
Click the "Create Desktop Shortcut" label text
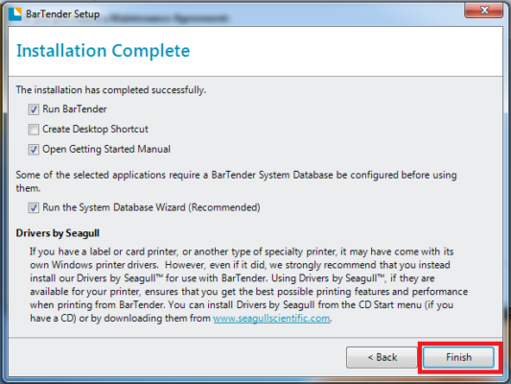95,130
